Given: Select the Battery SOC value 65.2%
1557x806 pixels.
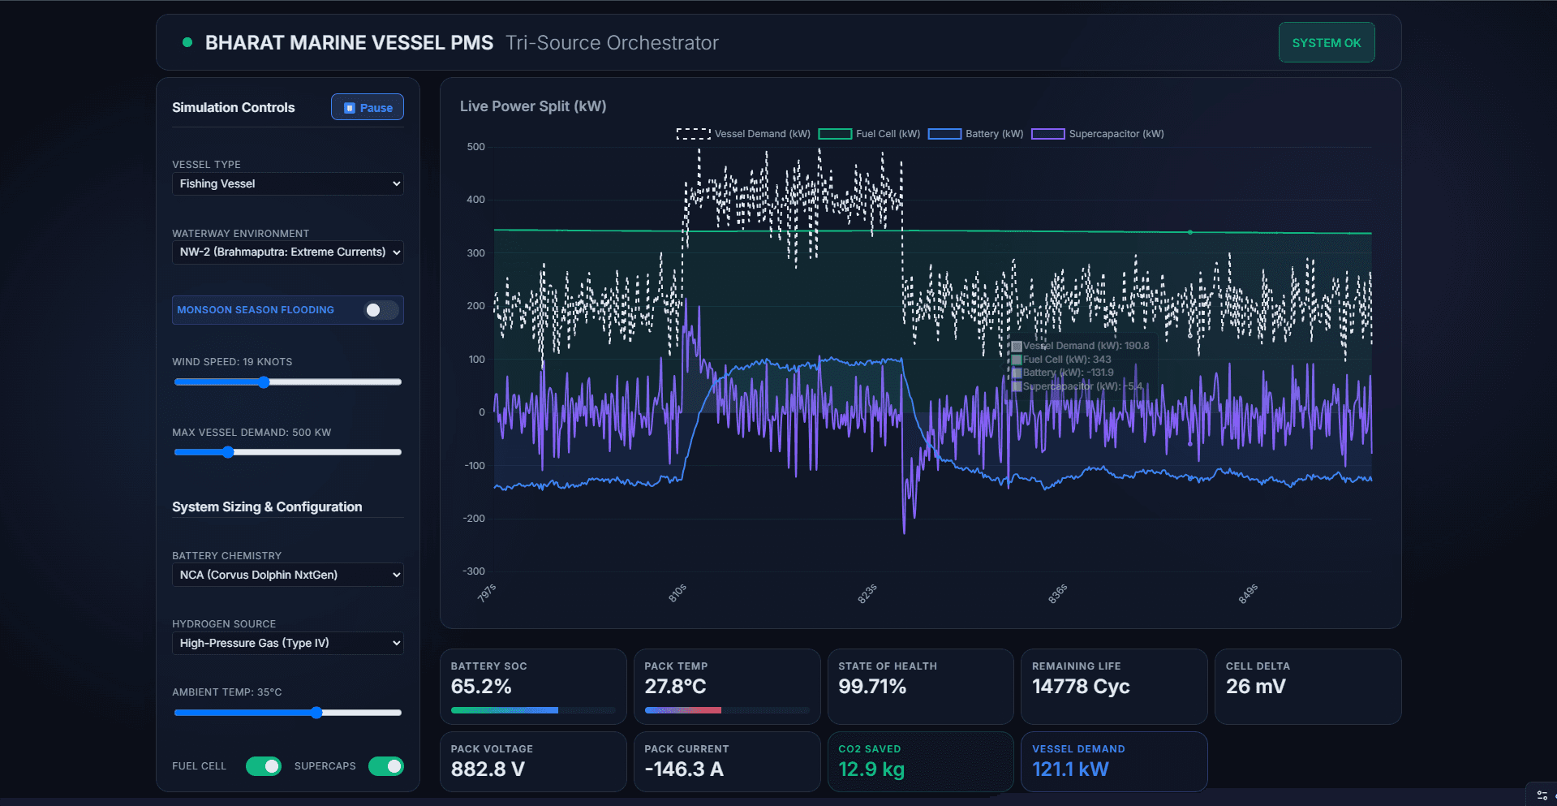Looking at the screenshot, I should (x=481, y=687).
